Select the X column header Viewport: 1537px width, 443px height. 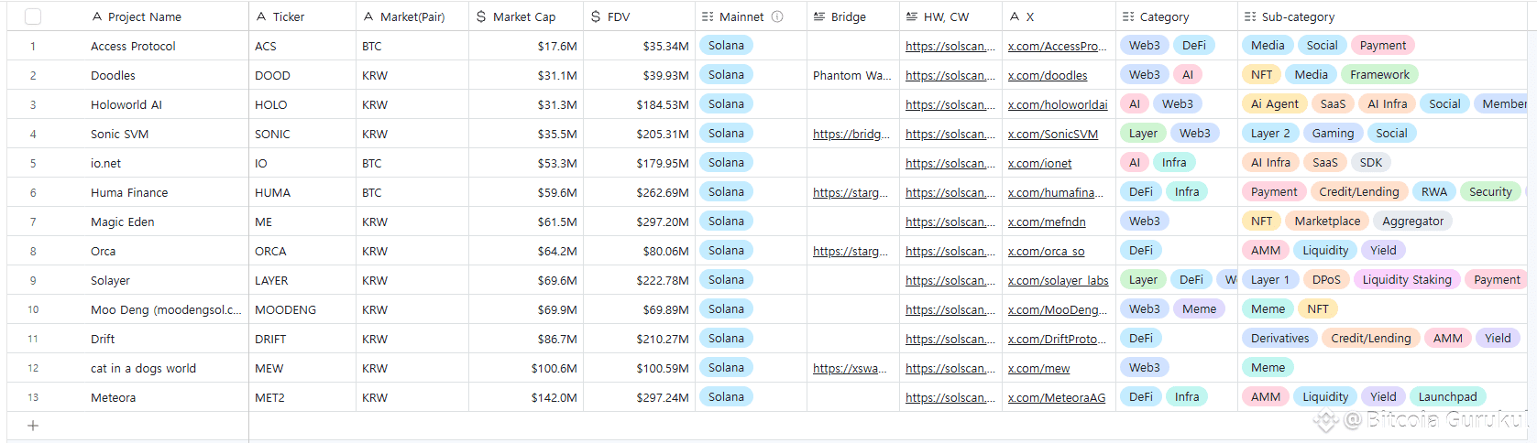(1059, 16)
